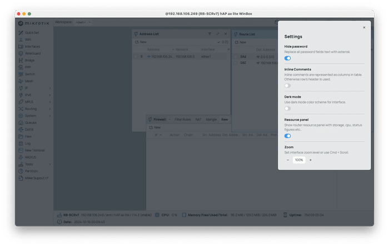Click Make Supout.rif in sidebar
The width and height of the screenshot is (389, 246).
pyautogui.click(x=36, y=178)
